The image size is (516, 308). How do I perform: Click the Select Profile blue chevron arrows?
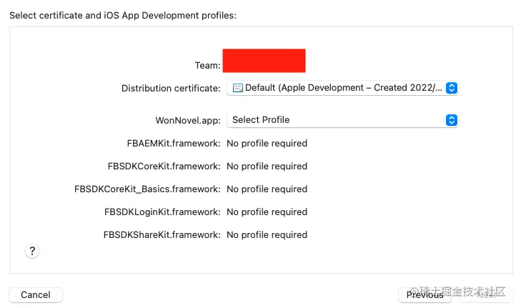pyautogui.click(x=451, y=120)
